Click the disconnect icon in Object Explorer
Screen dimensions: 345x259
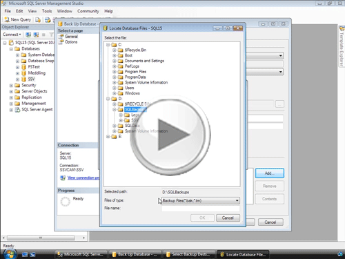pos(36,35)
